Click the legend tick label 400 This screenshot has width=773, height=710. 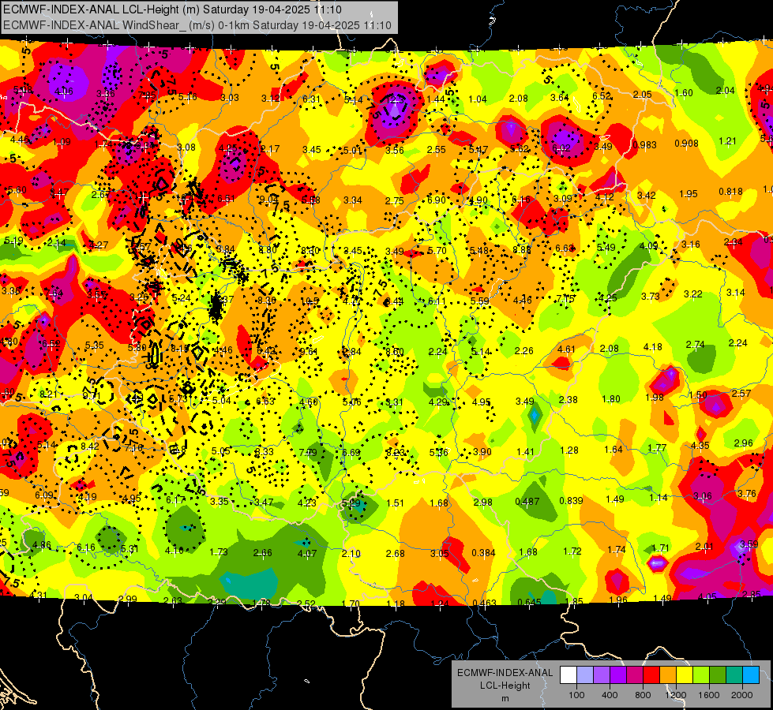pos(610,695)
